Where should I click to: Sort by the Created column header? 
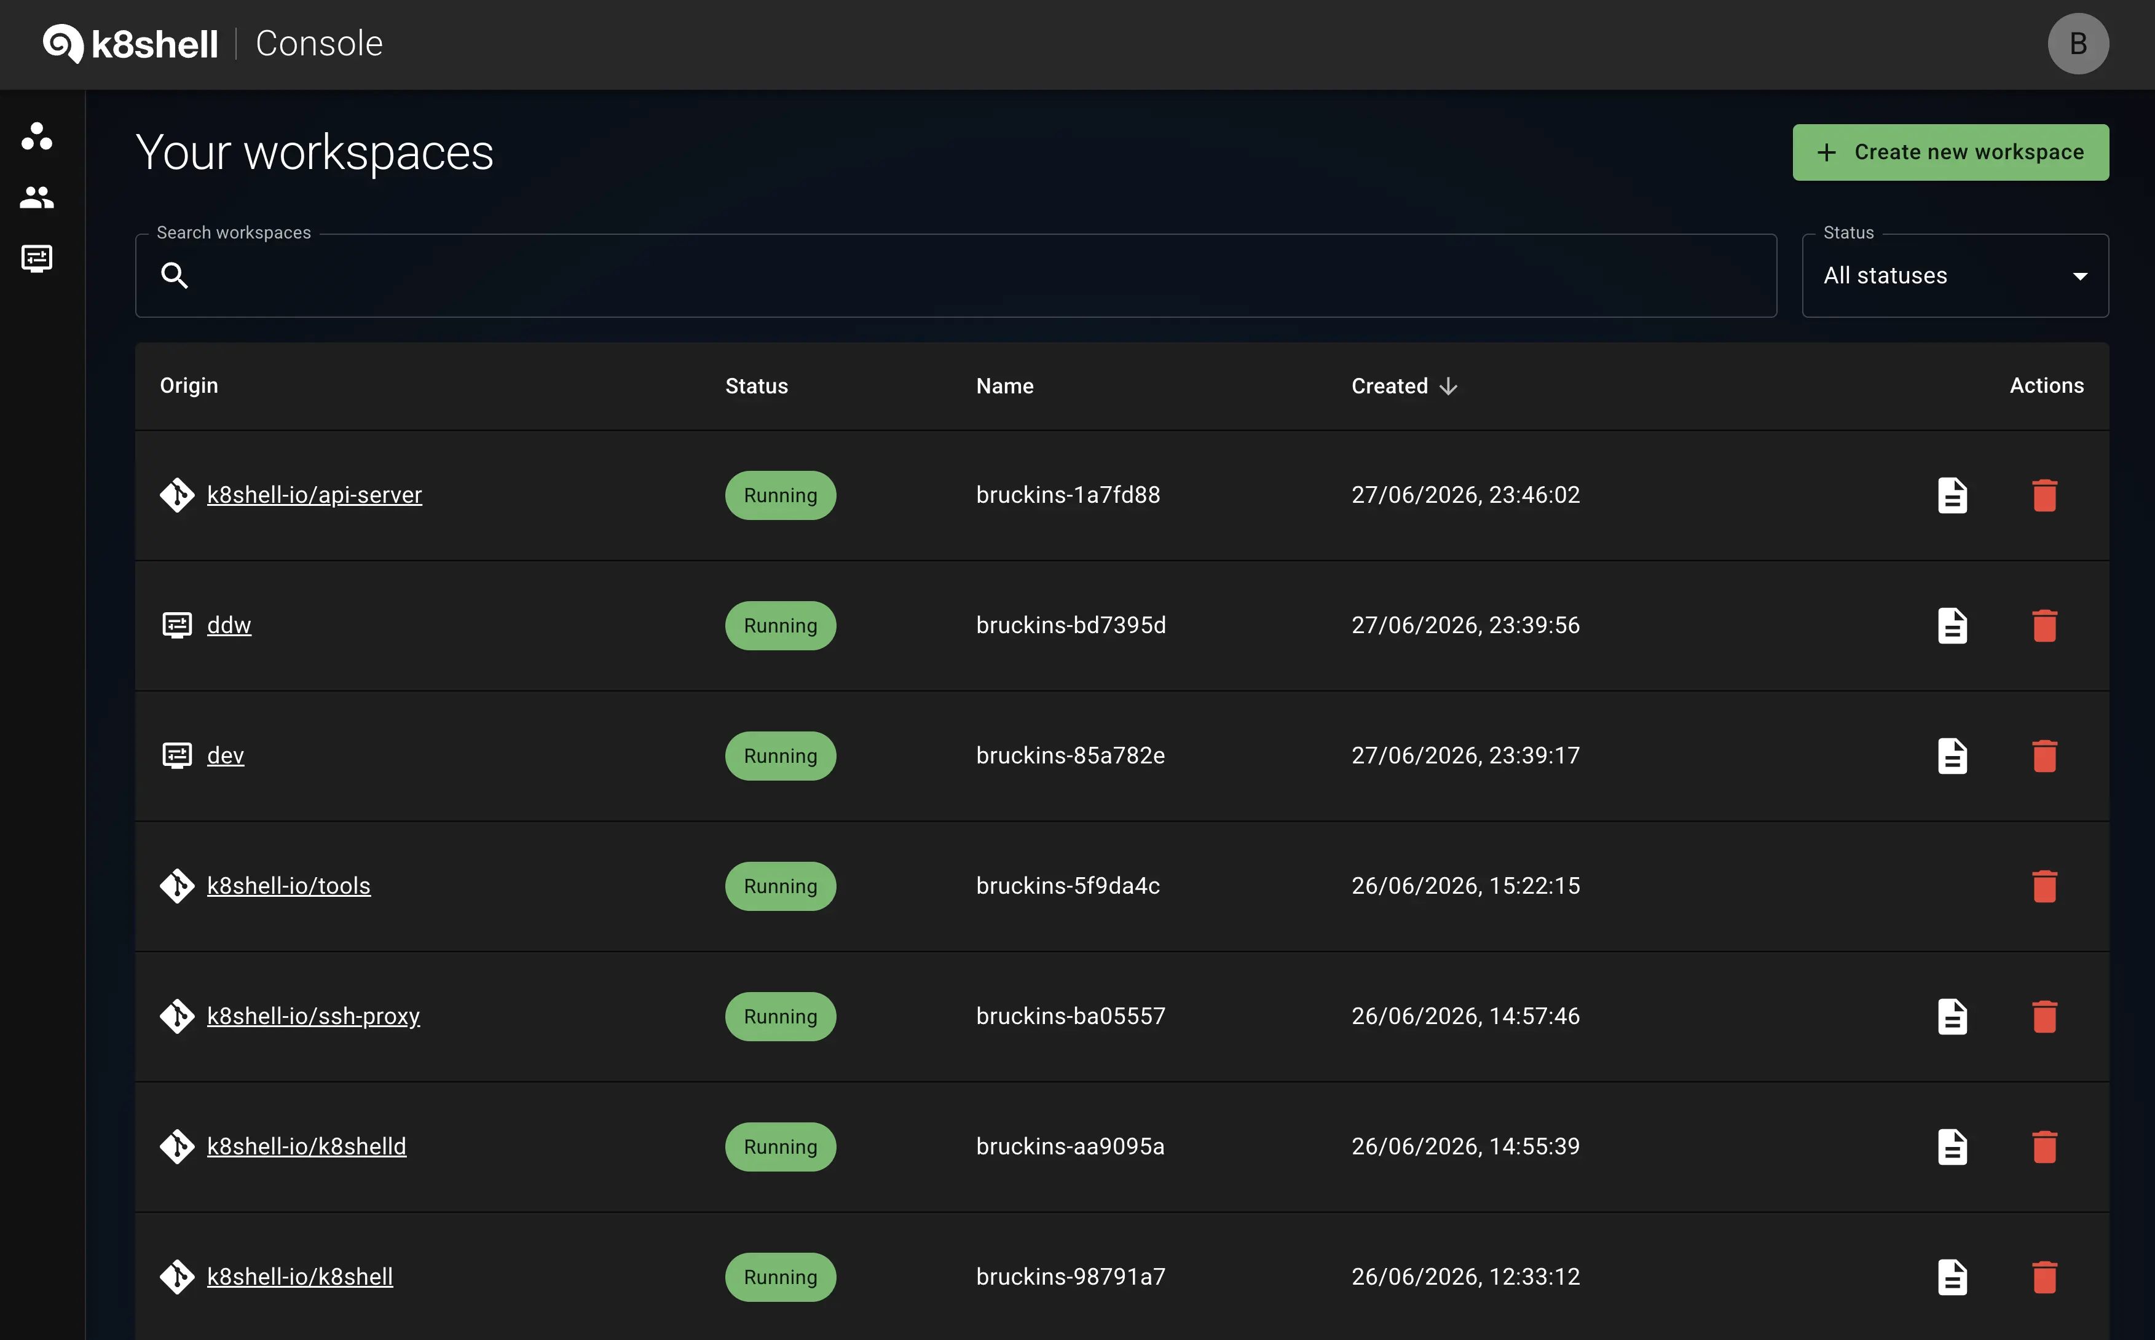click(1404, 387)
